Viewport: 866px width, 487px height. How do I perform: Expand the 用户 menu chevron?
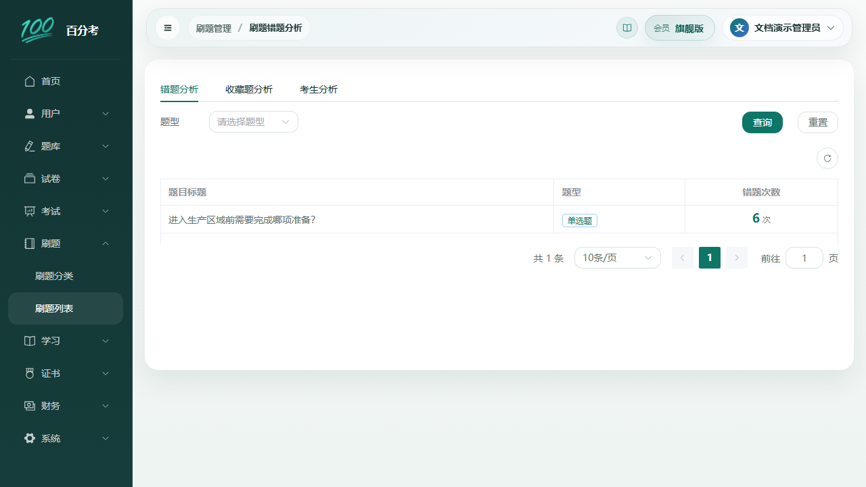(x=106, y=114)
